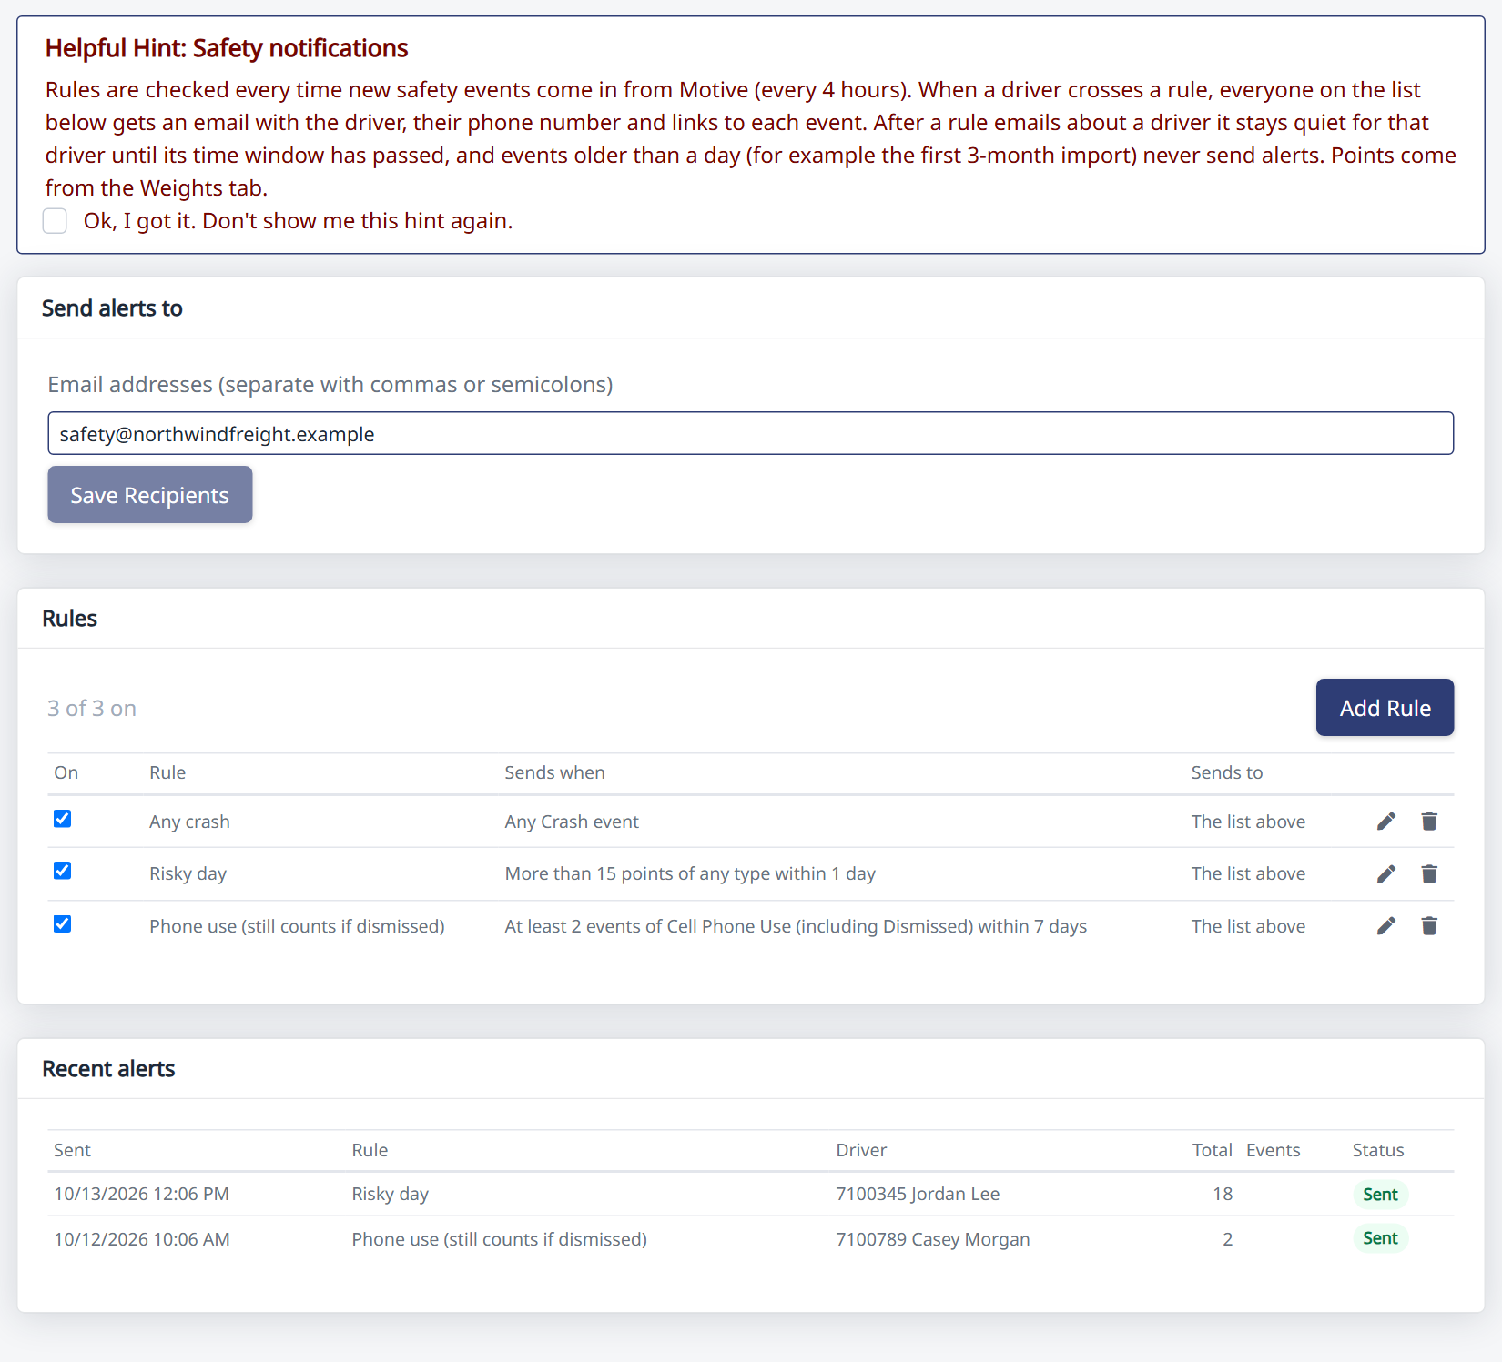Click 'At least 2 events of Cell Phone Use' text
The width and height of the screenshot is (1502, 1362).
pos(796,926)
